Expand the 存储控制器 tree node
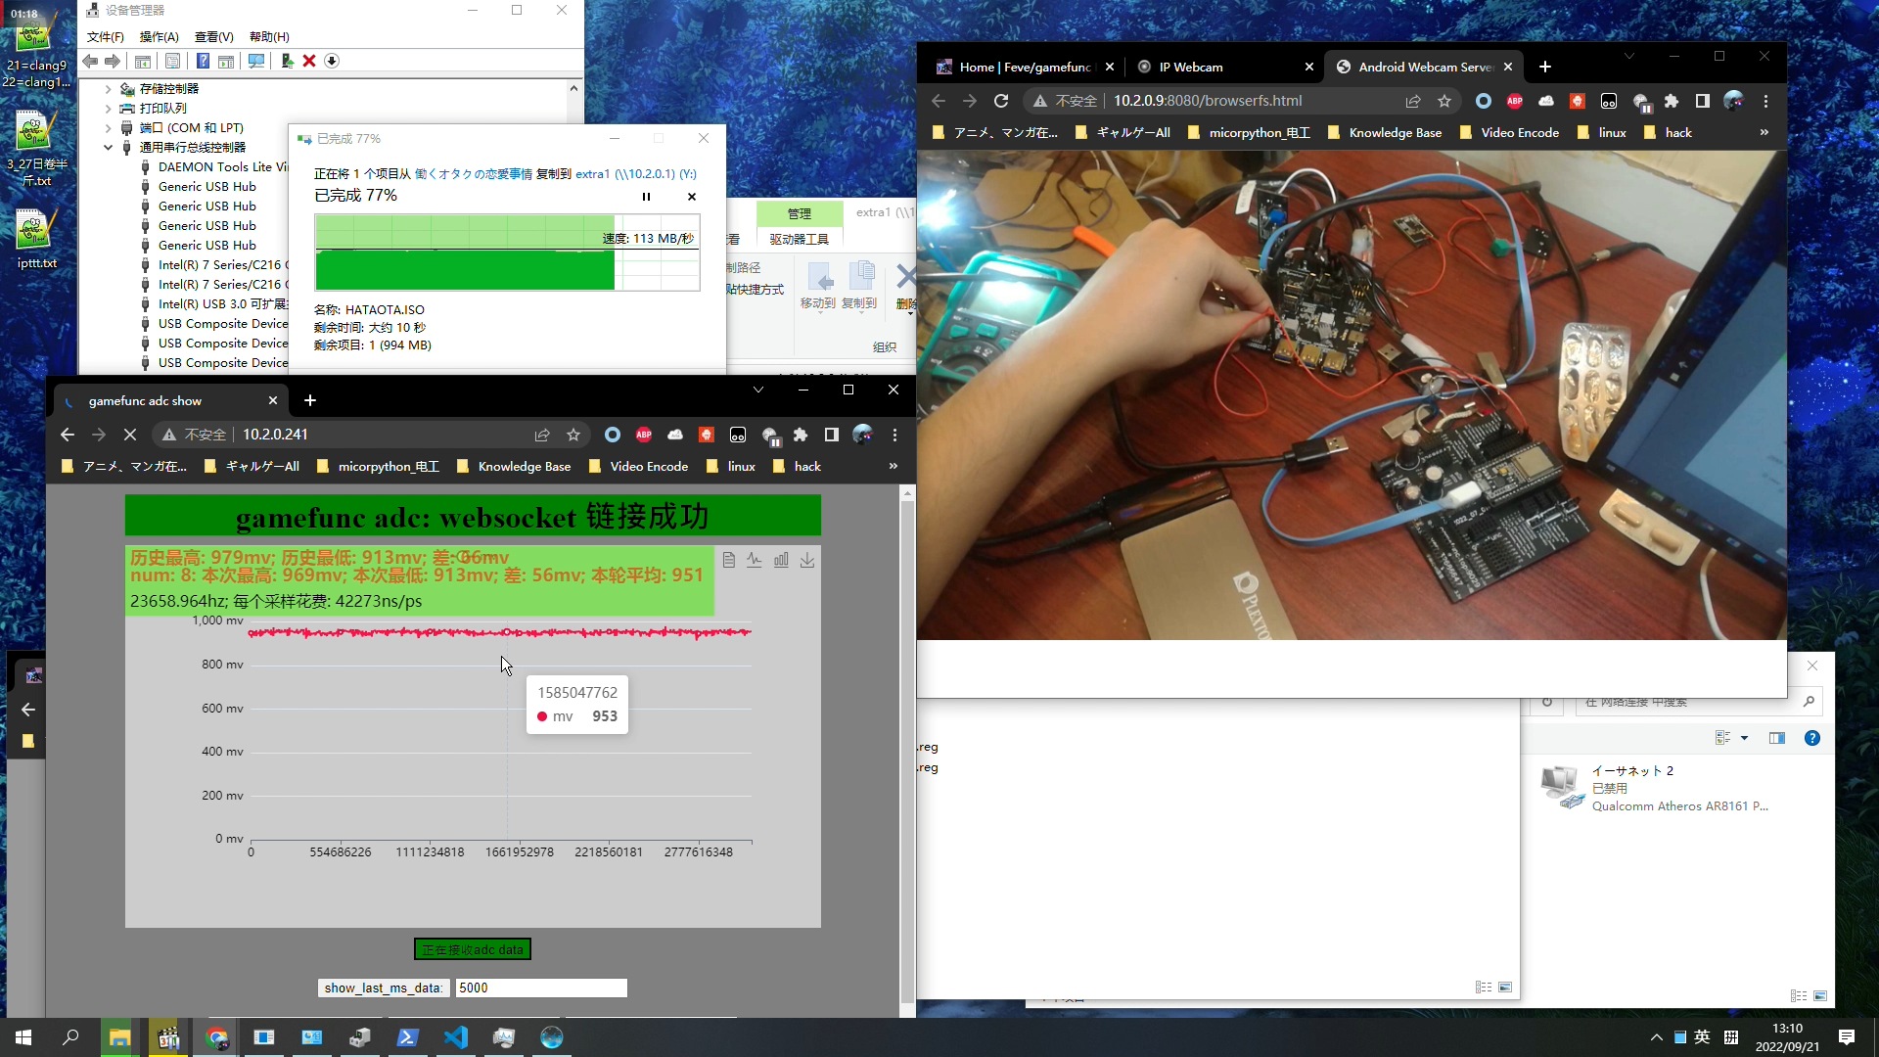1879x1057 pixels. [108, 88]
